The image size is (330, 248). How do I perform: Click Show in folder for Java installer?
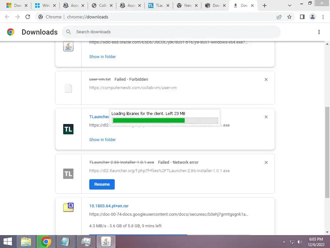(102, 57)
